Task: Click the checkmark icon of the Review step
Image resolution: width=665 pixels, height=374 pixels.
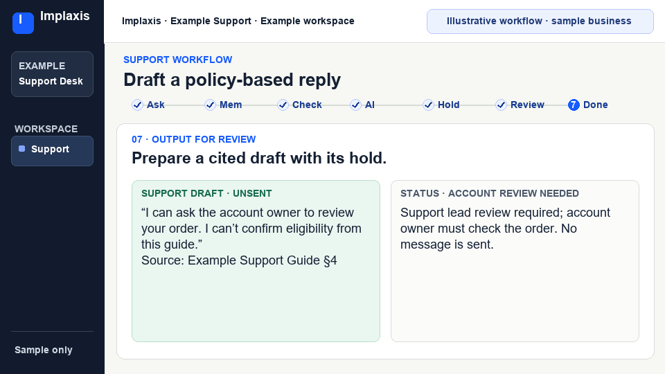Action: (501, 105)
